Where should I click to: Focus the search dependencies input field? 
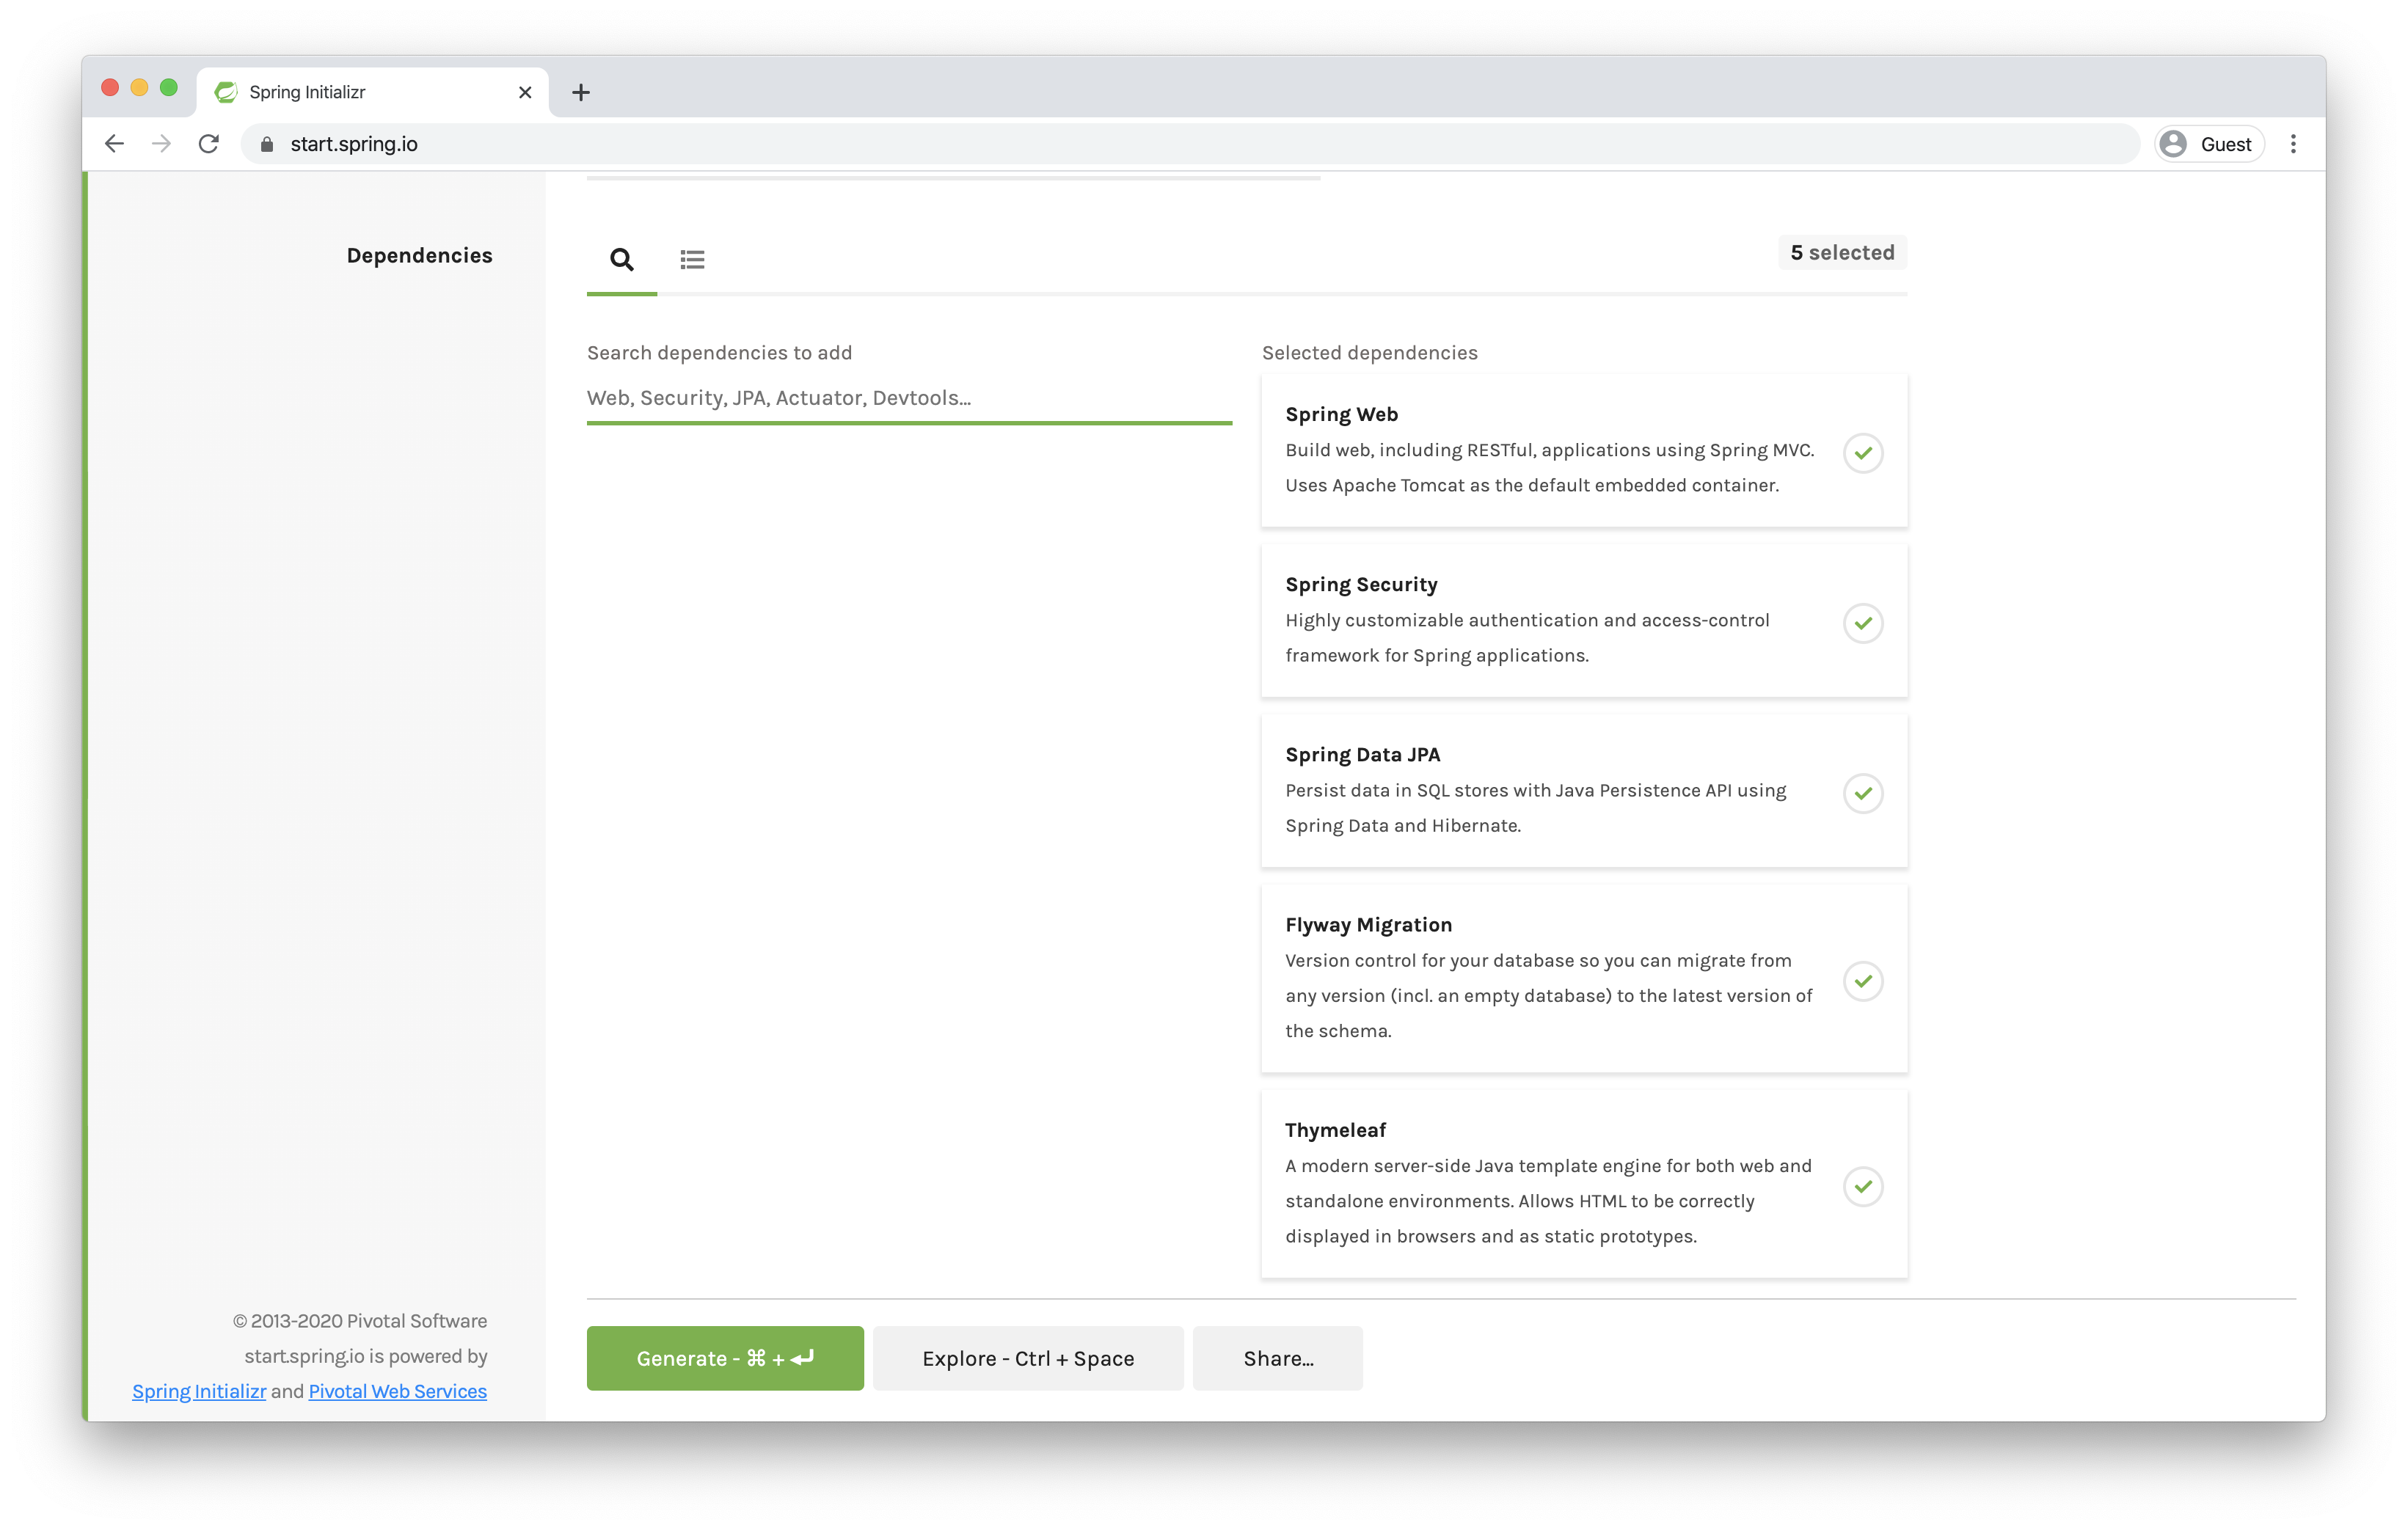click(909, 398)
